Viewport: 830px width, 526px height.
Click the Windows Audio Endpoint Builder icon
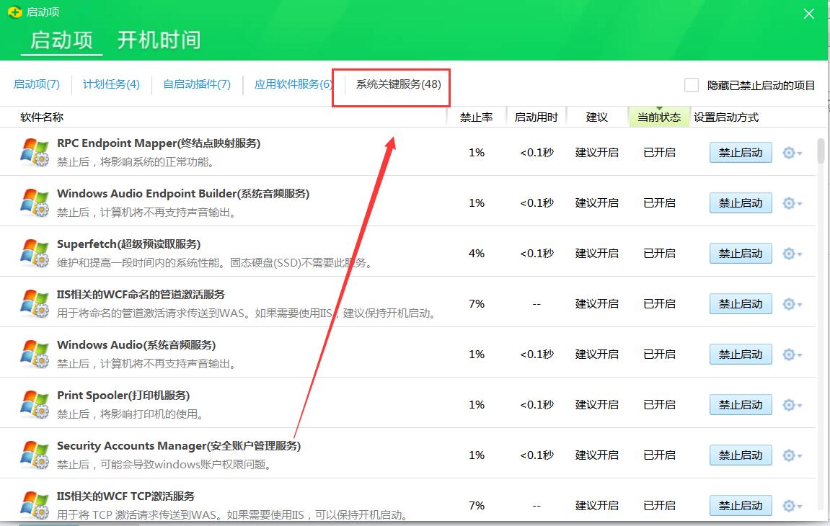click(x=34, y=202)
